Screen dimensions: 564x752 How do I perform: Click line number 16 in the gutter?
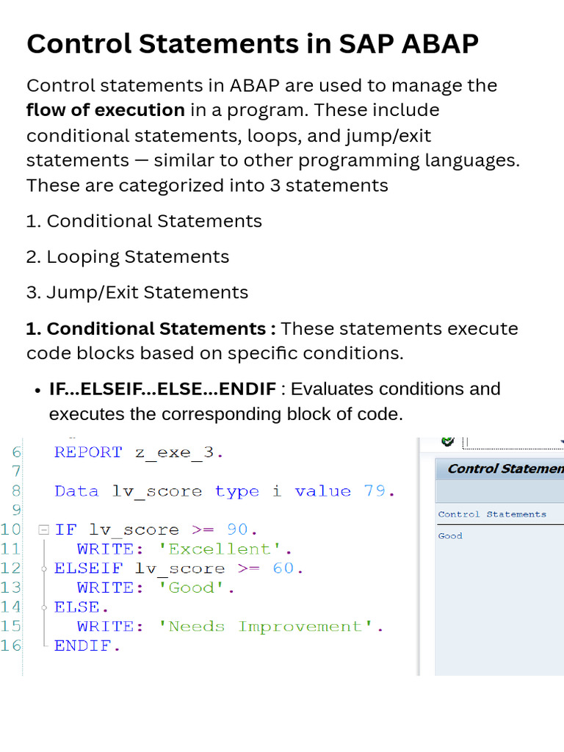pyautogui.click(x=11, y=646)
